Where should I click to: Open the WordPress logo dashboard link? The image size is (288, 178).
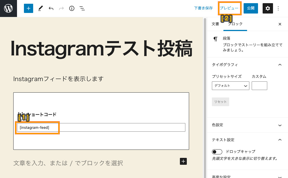[8, 8]
